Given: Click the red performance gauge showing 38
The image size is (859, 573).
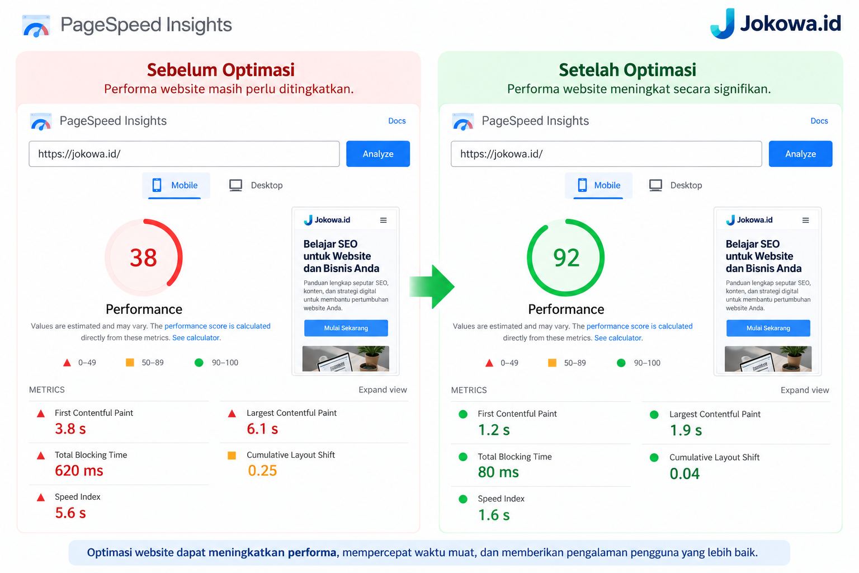Looking at the screenshot, I should [144, 257].
